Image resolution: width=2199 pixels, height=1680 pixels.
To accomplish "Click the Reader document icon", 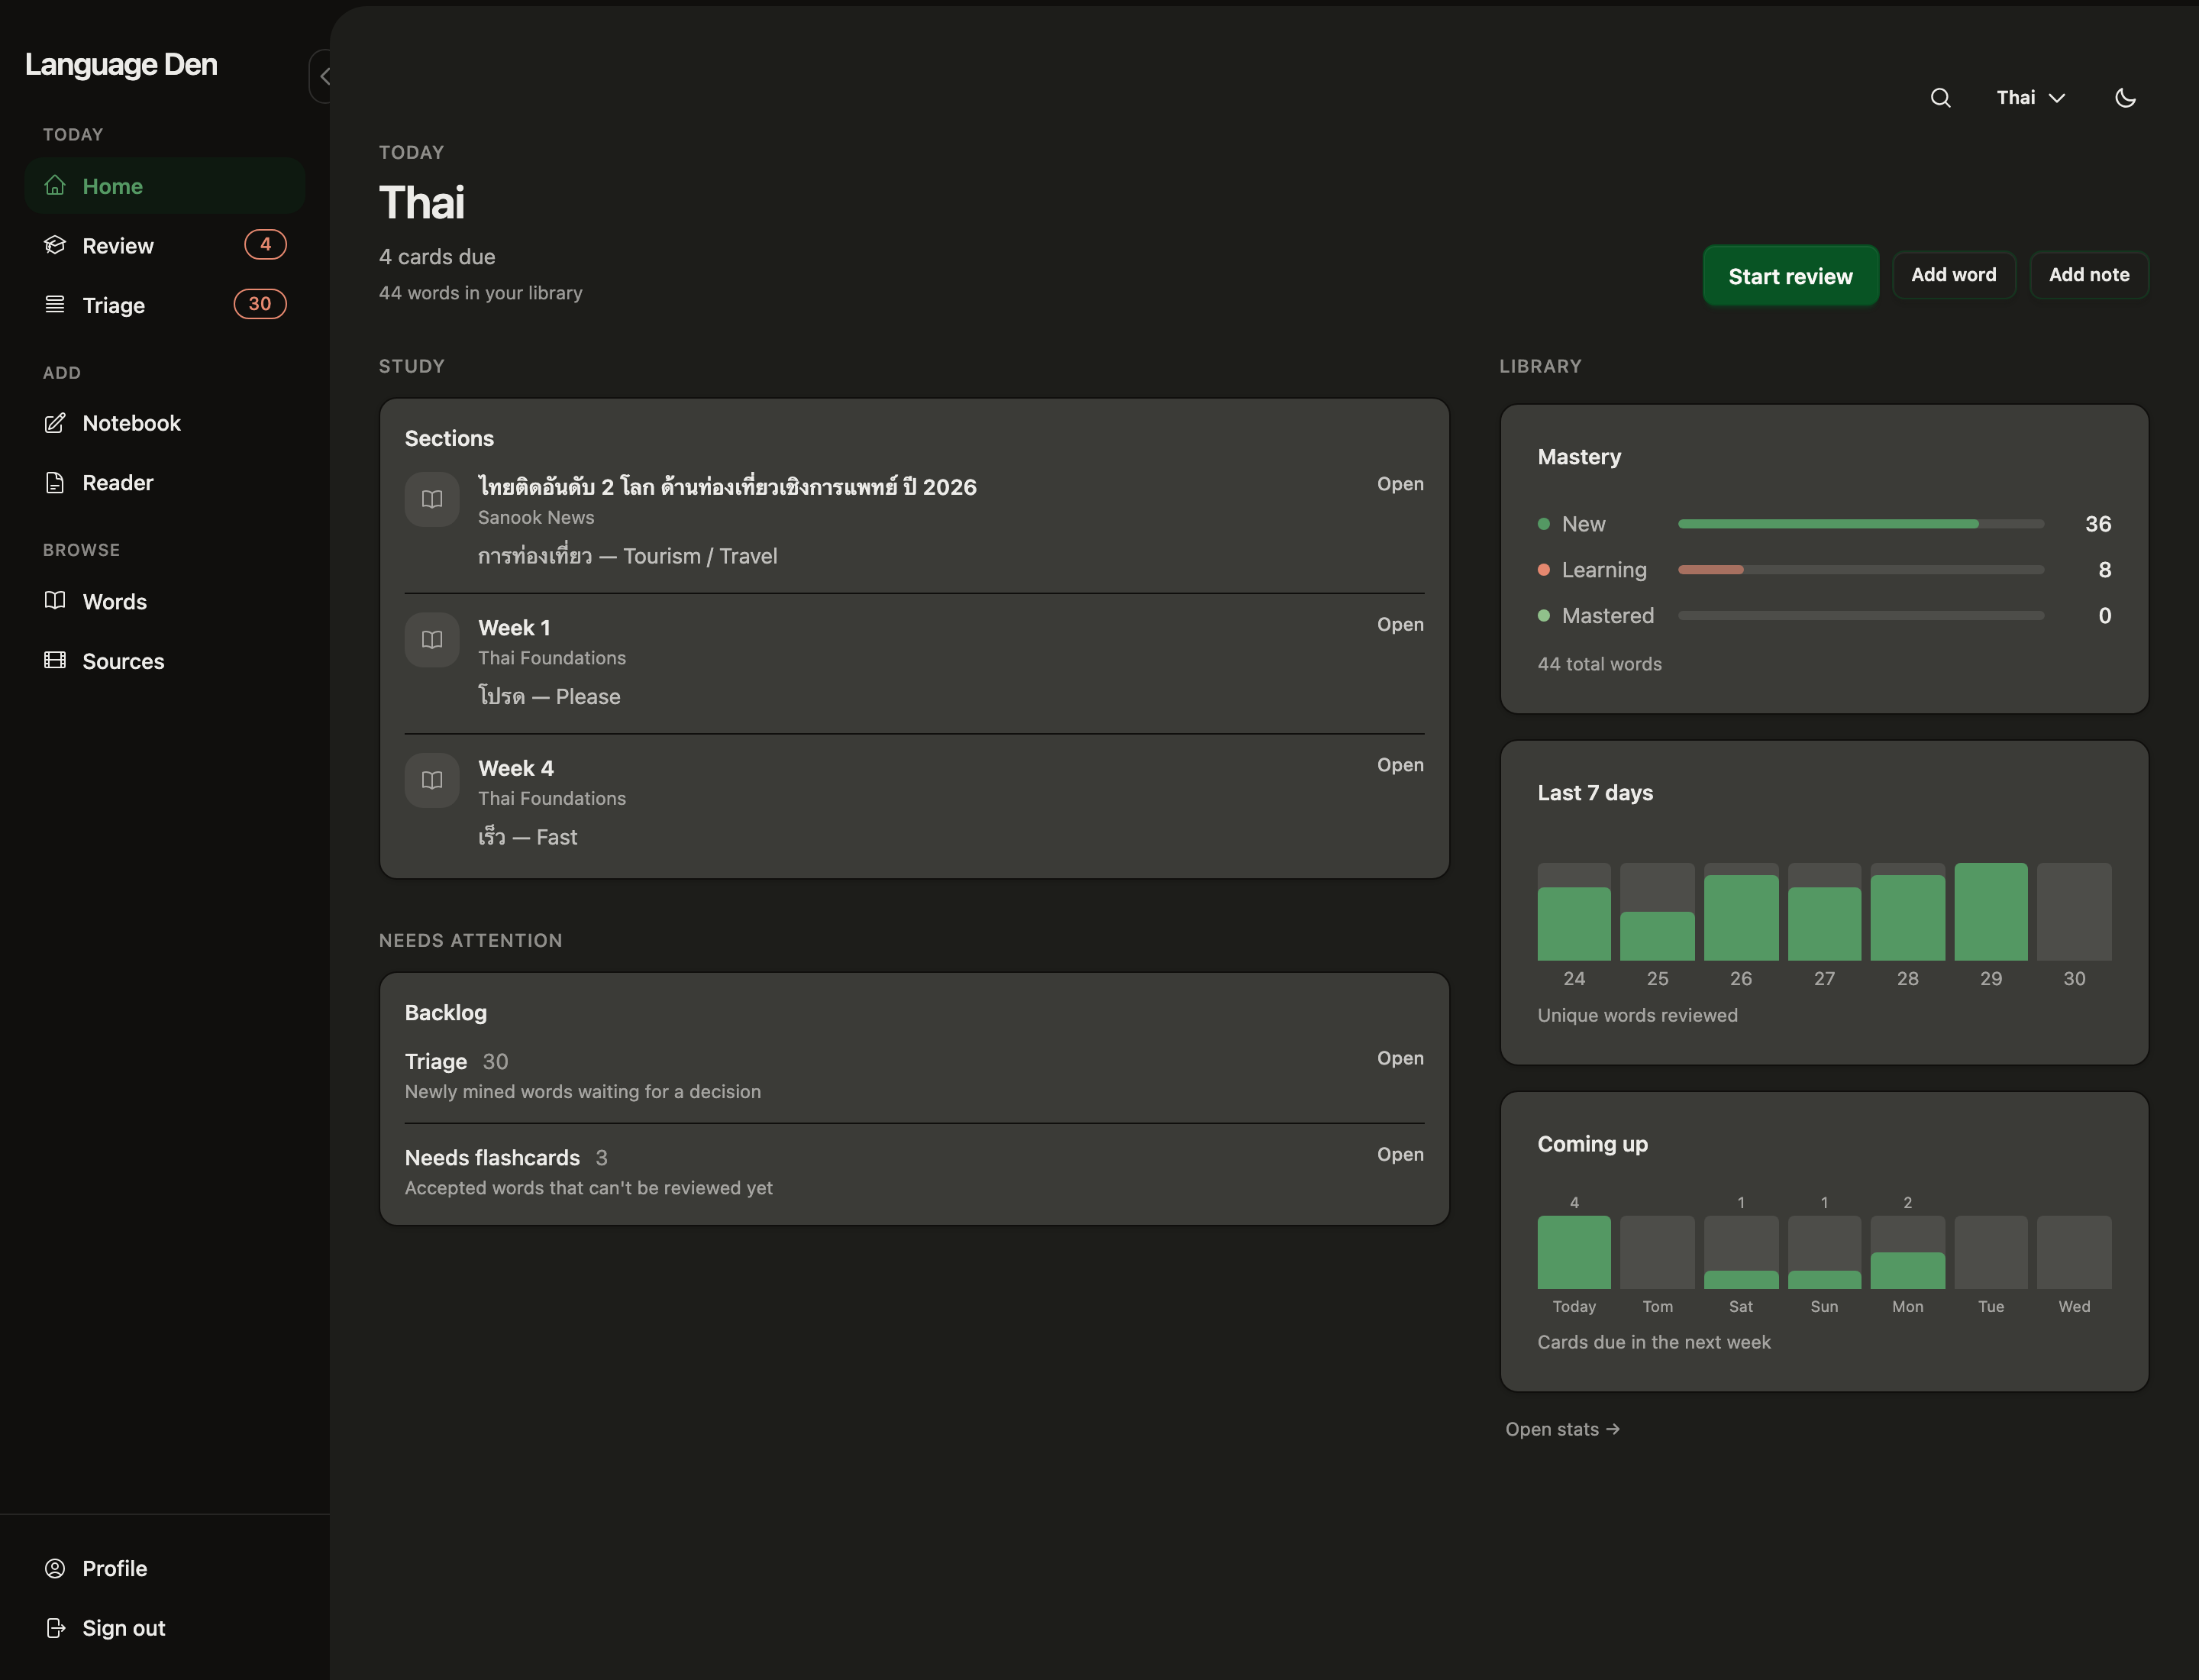I will (x=55, y=482).
